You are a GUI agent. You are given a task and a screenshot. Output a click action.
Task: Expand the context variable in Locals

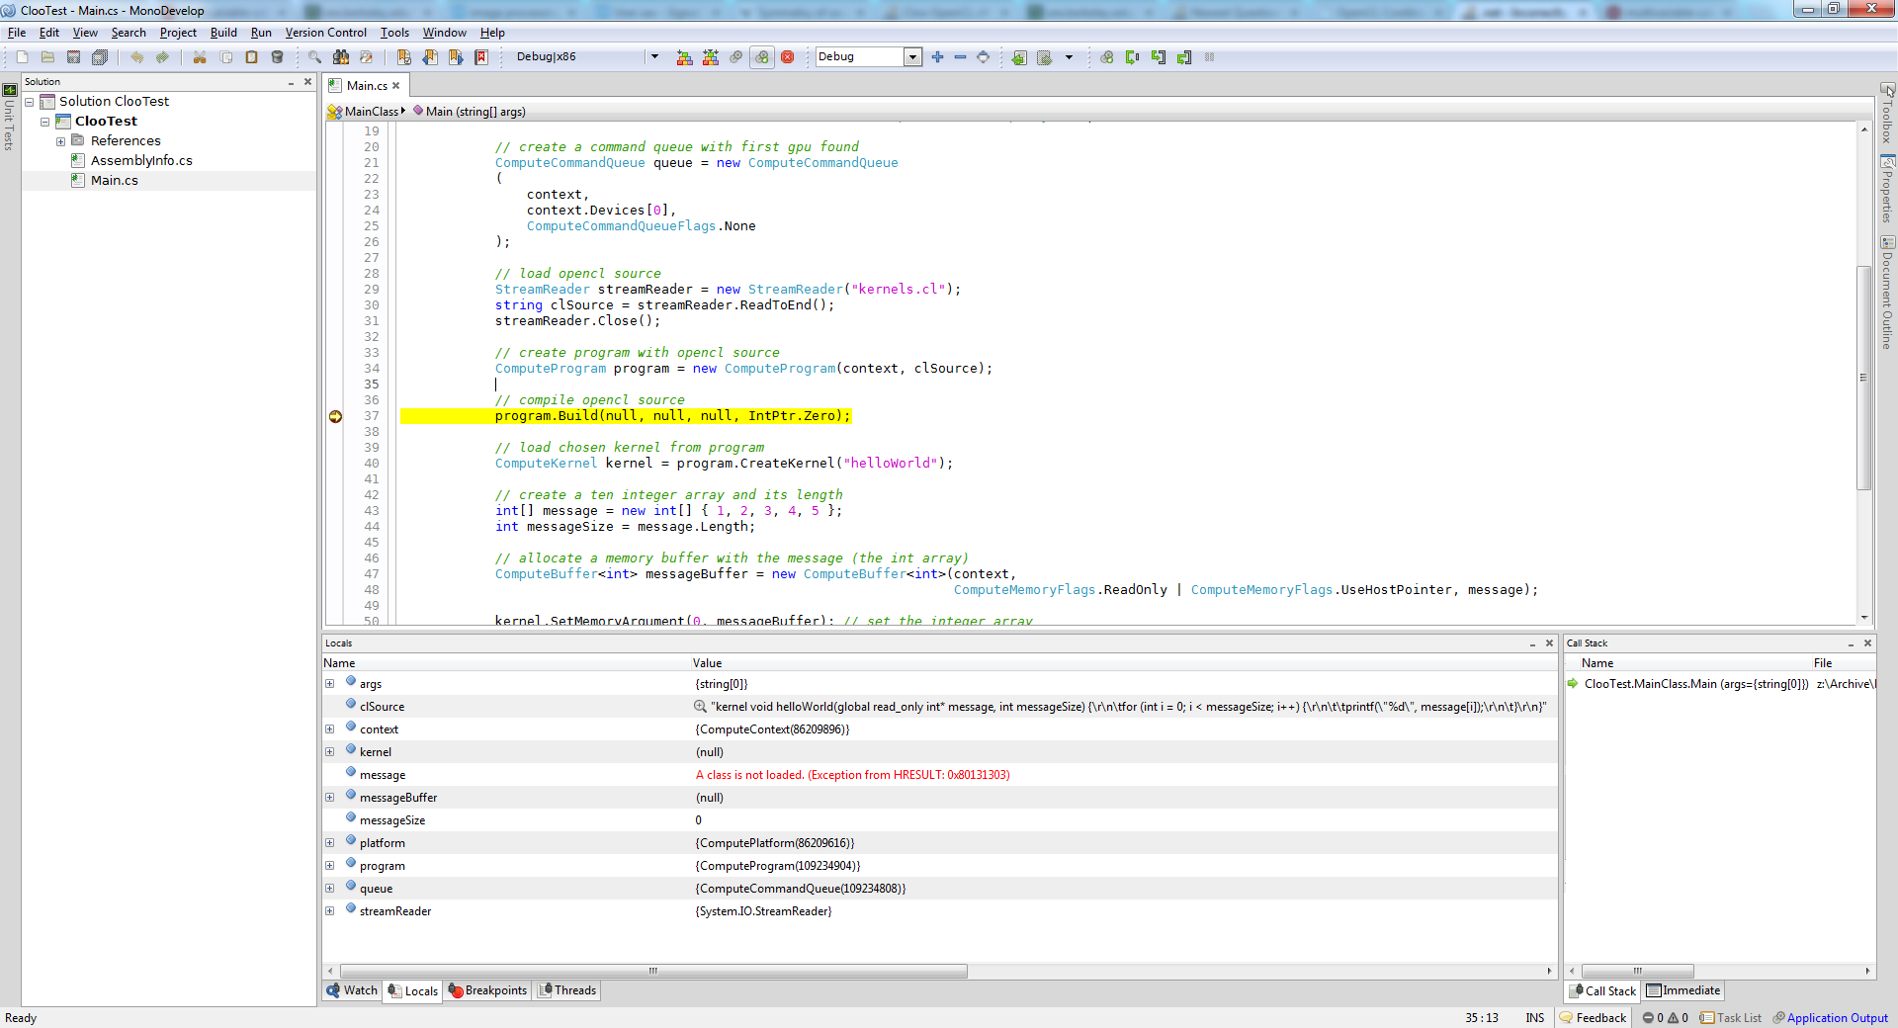[x=330, y=729]
